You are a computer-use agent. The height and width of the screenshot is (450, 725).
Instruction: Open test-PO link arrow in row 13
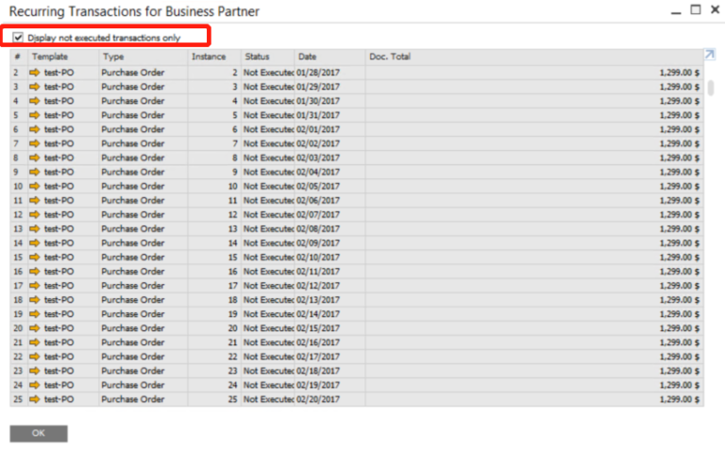(36, 228)
